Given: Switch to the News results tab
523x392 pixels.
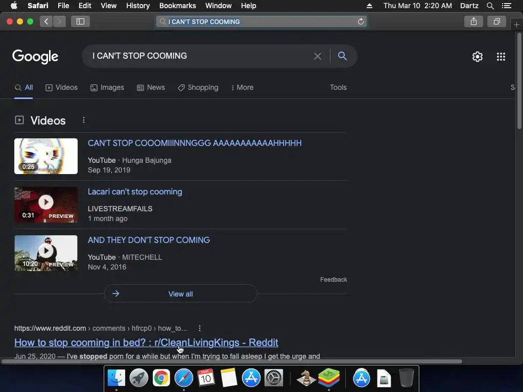Looking at the screenshot, I should click(x=151, y=87).
